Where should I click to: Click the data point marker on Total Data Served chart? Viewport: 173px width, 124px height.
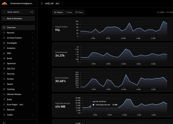pyautogui.click(x=90, y=107)
